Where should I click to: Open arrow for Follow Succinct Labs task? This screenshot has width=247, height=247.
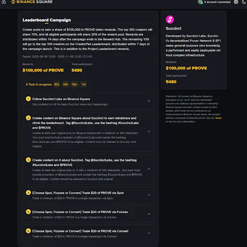click(149, 101)
